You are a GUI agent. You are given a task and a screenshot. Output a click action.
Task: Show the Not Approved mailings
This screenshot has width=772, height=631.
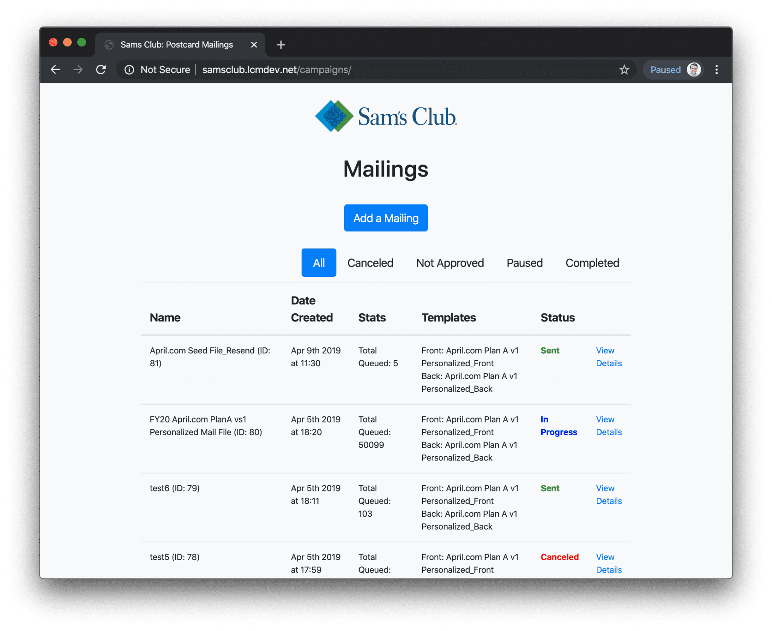pos(450,263)
